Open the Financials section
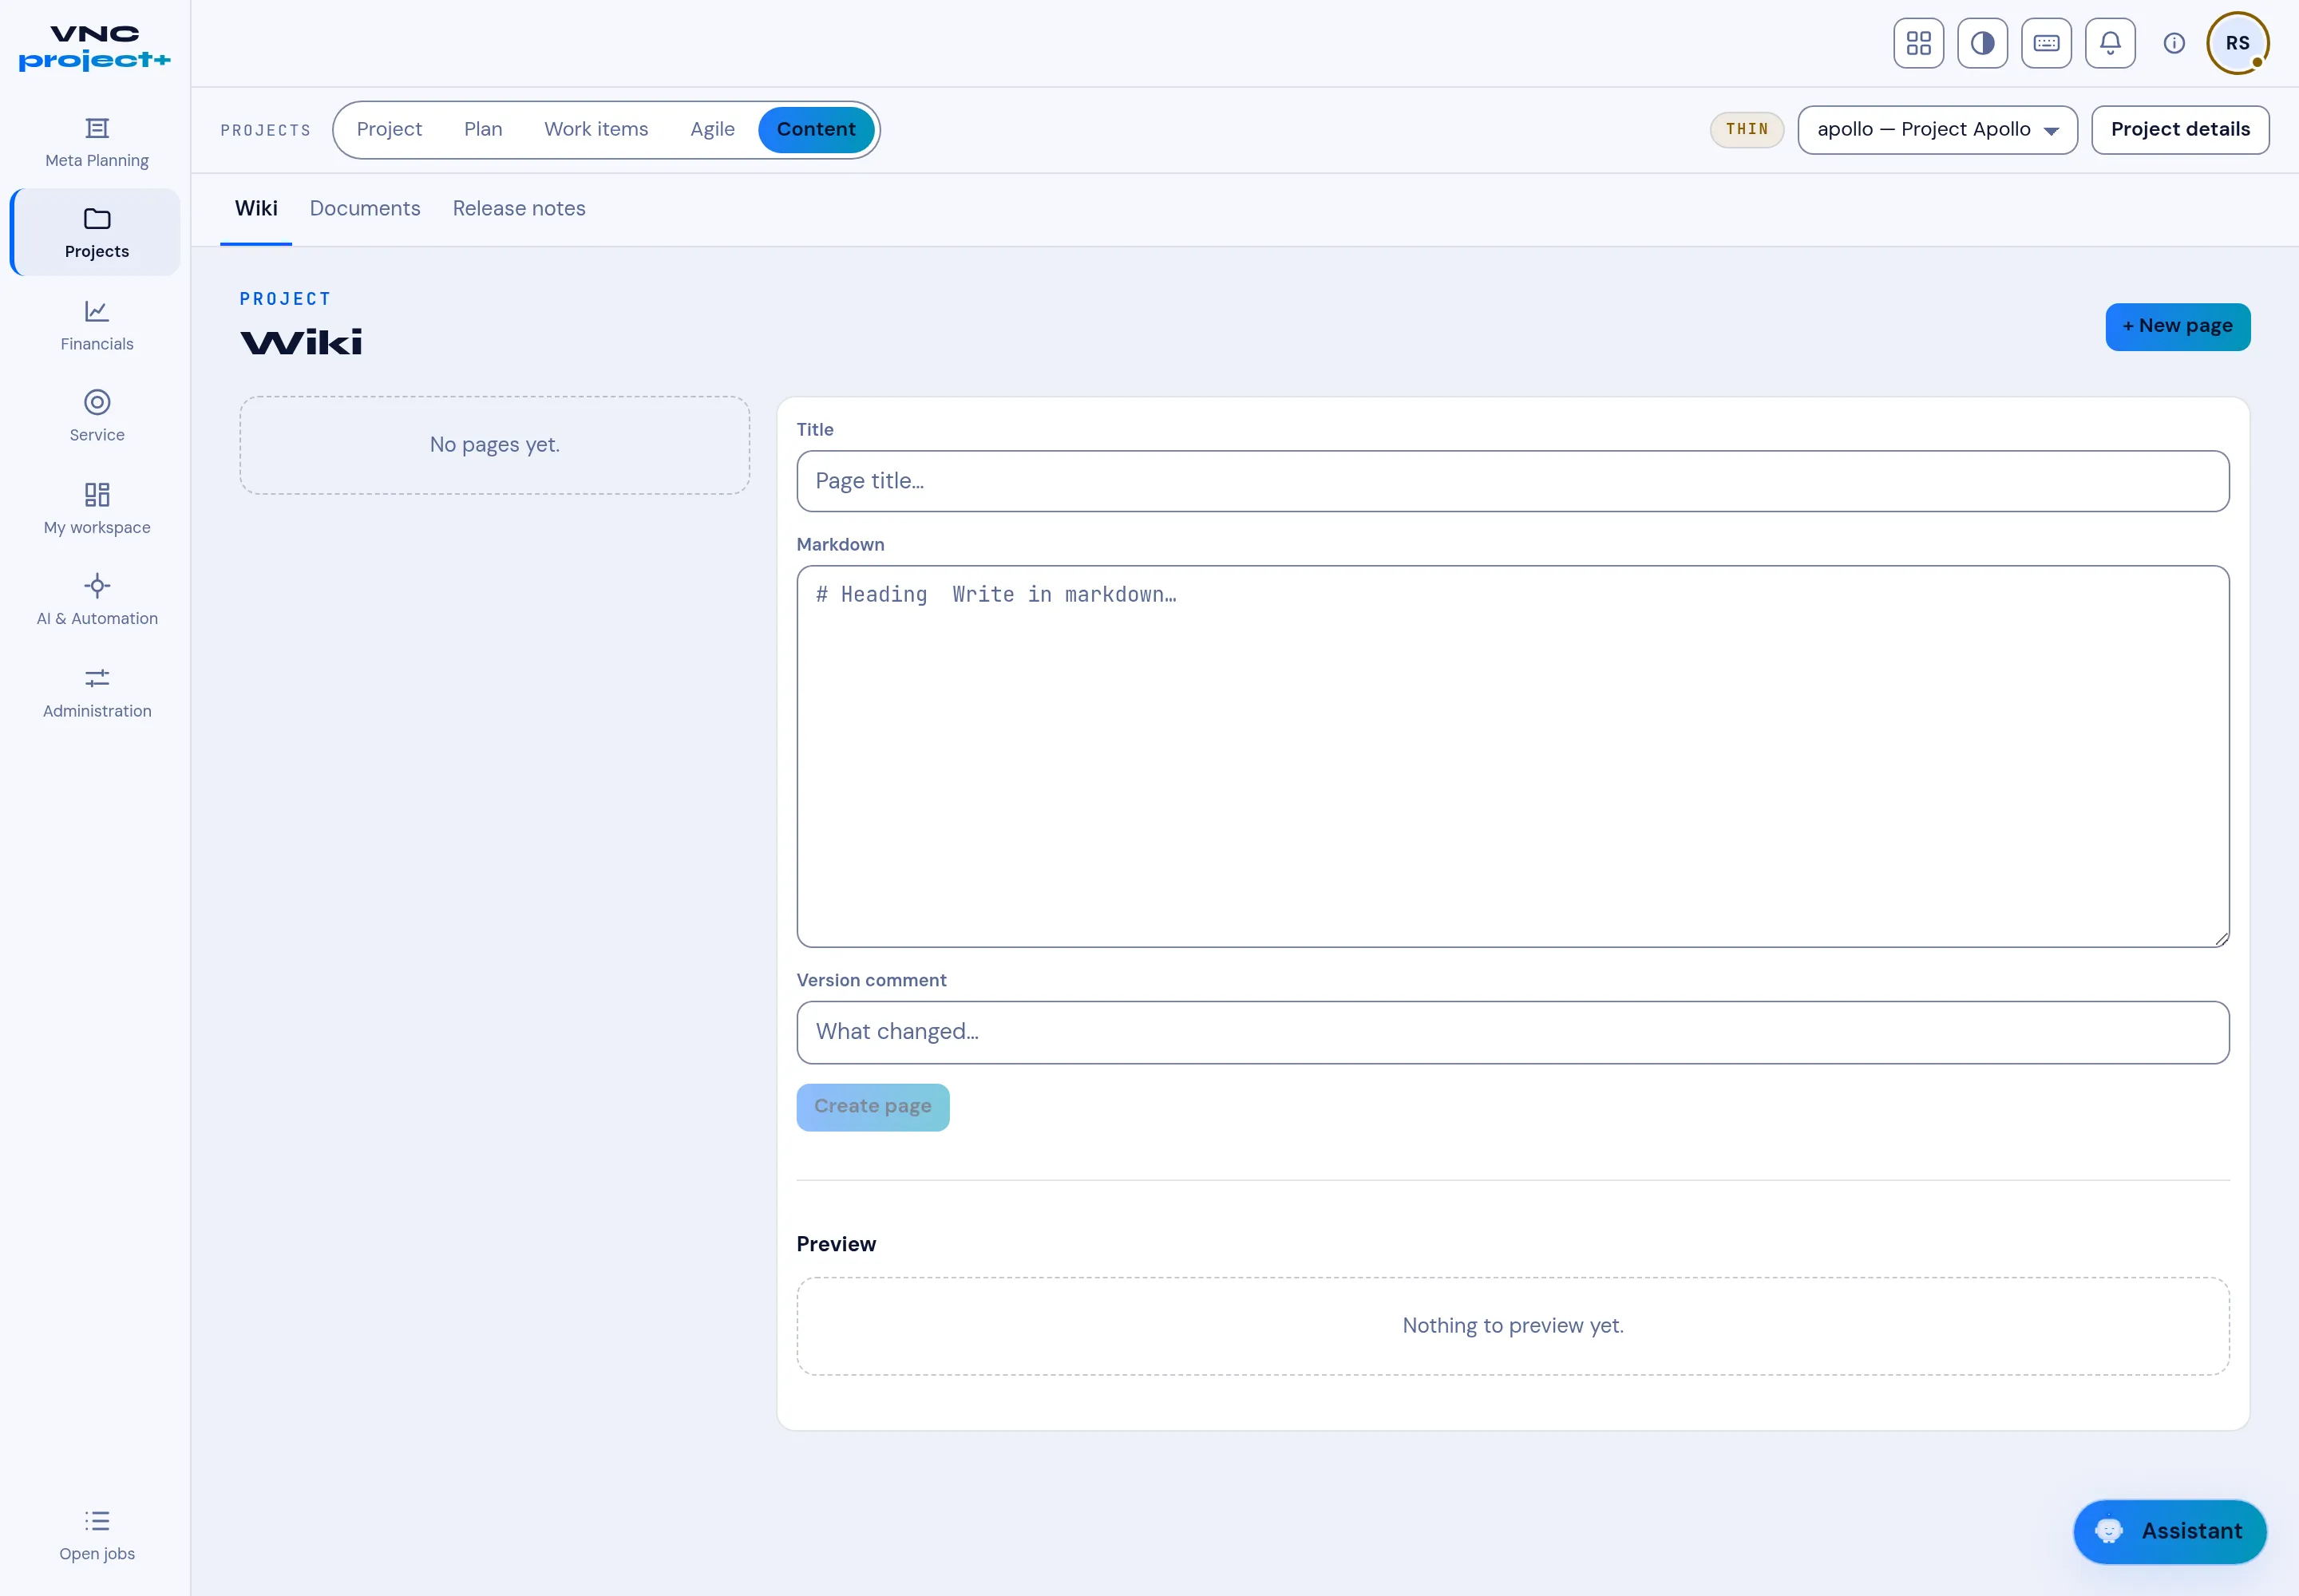Screen dimensions: 2299x1596 pos(96,325)
